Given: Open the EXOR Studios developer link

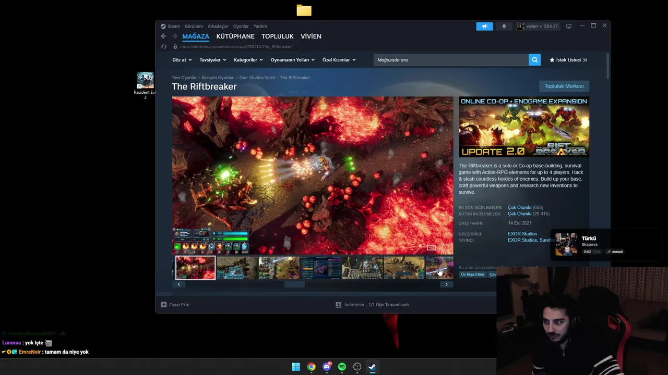Looking at the screenshot, I should pos(522,234).
